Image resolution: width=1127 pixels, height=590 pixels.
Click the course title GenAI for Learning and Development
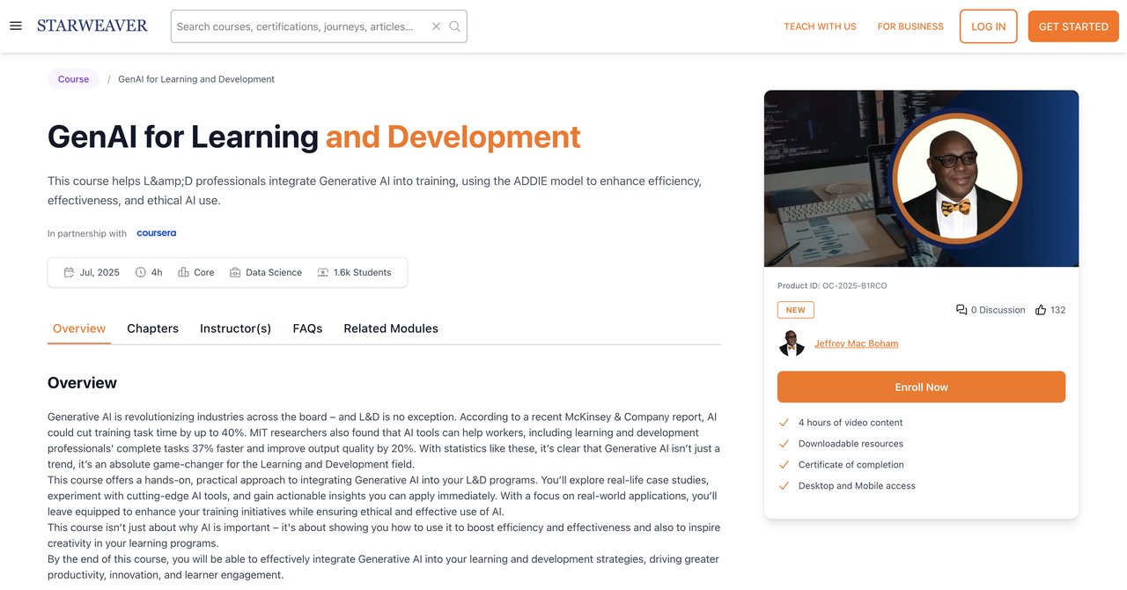[x=314, y=136]
